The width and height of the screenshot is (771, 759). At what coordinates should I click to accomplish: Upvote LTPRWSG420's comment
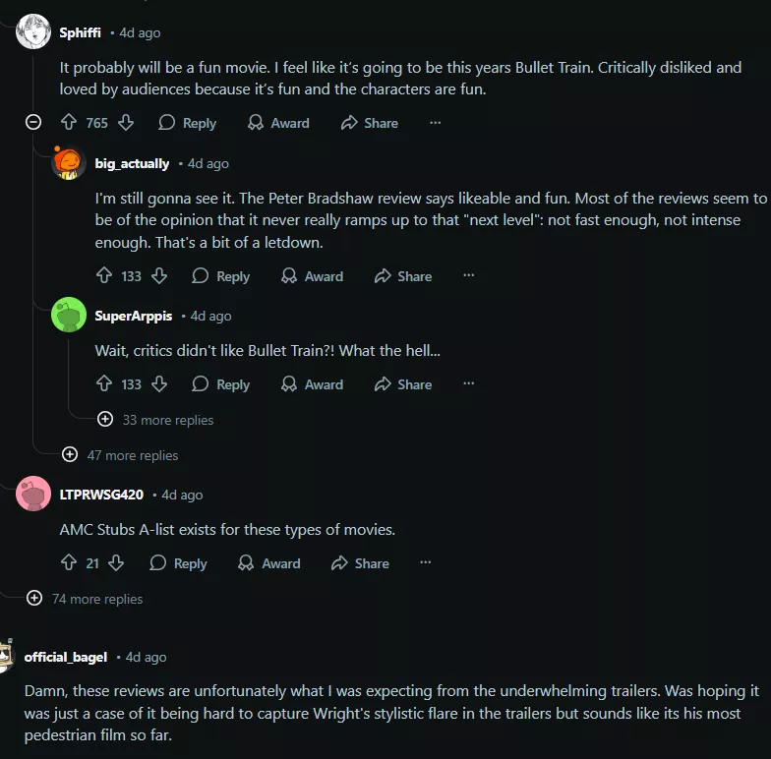(x=69, y=563)
